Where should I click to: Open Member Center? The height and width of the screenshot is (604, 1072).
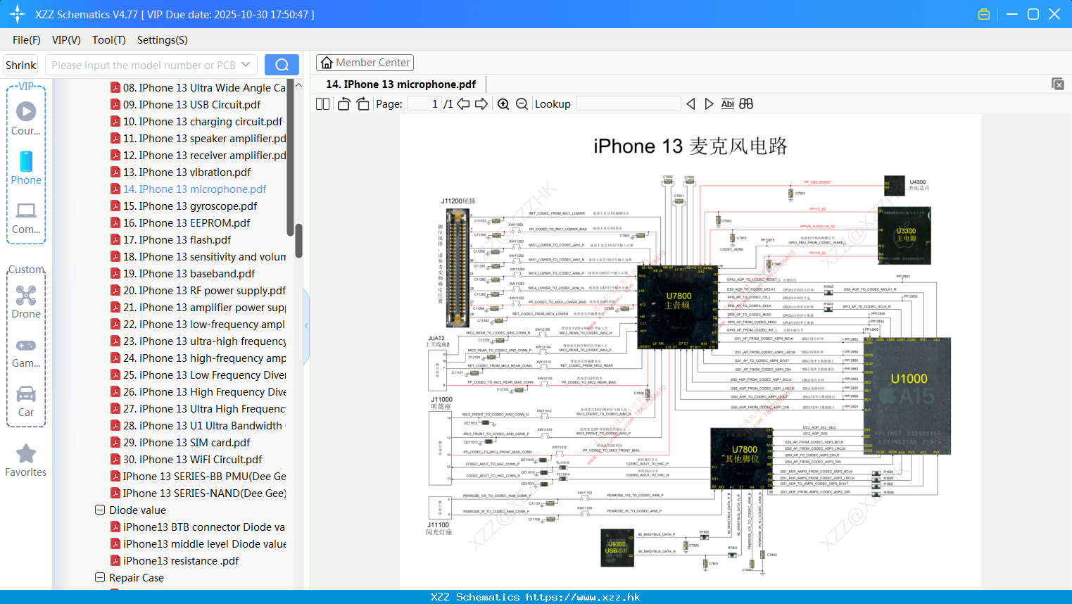point(365,63)
